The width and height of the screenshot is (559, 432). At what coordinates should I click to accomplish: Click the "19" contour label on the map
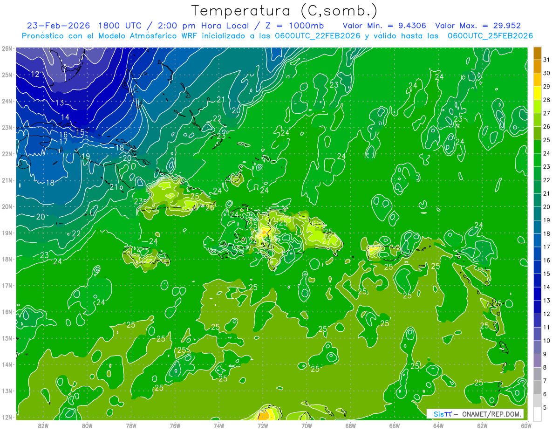[85, 157]
